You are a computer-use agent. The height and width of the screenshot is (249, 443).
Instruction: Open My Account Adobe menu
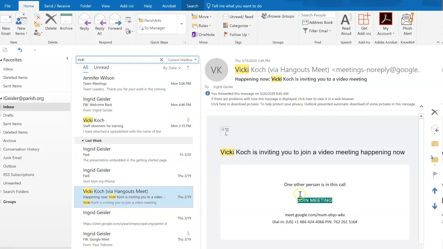(386, 25)
